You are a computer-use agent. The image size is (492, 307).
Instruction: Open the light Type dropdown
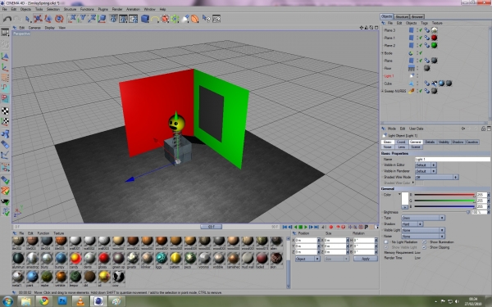point(423,218)
